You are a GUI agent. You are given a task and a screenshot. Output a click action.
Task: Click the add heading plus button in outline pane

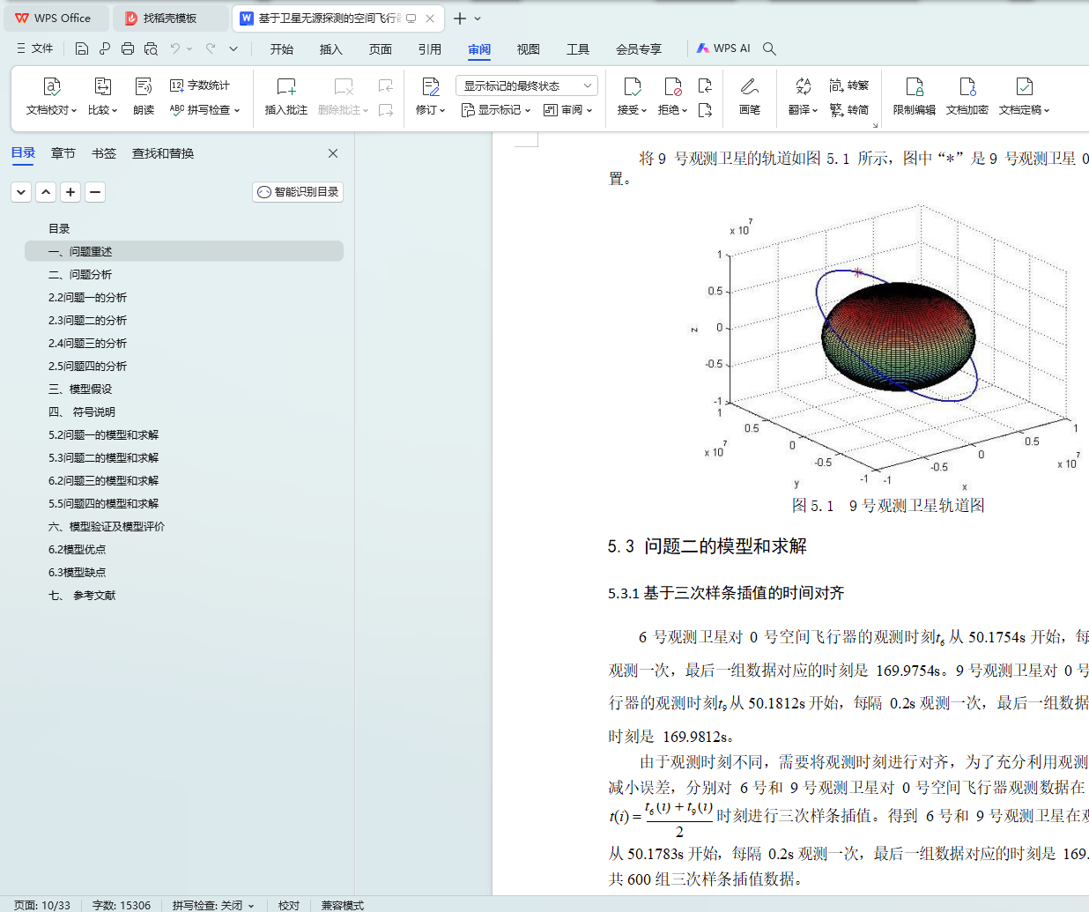tap(70, 191)
